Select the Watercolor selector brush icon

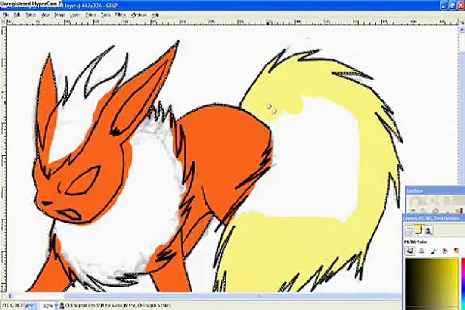[433, 251]
